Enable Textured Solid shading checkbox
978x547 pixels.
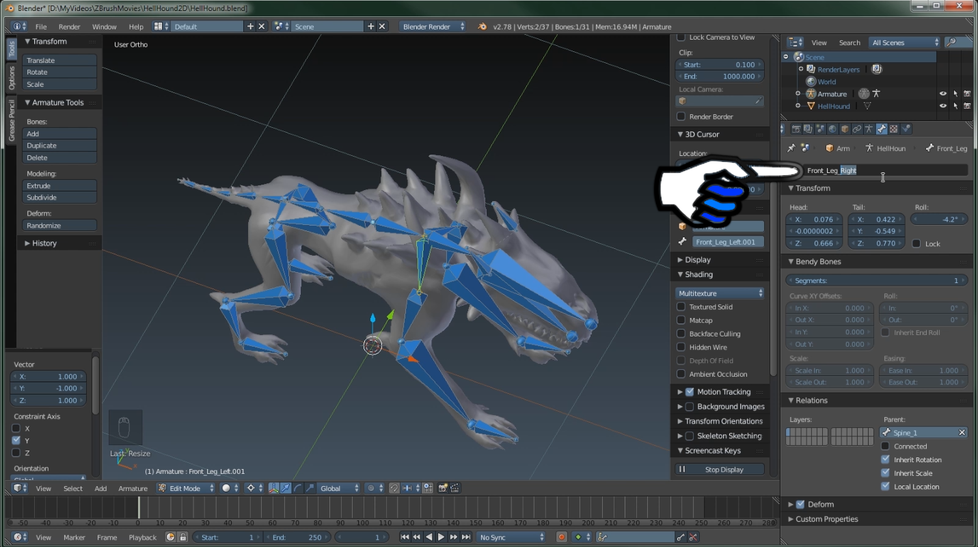point(681,307)
